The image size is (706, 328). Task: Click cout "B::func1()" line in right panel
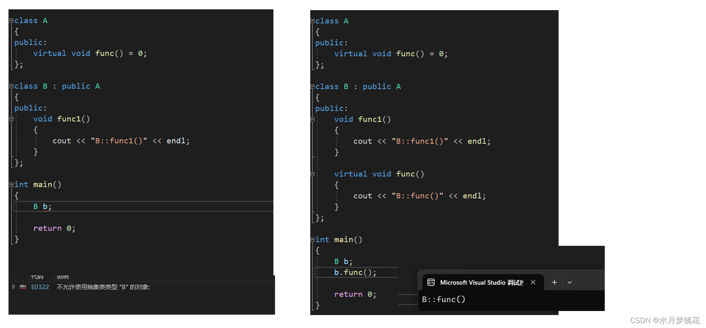(422, 141)
